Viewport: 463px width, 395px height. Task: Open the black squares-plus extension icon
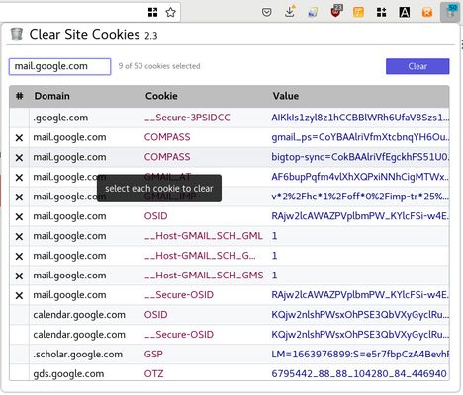(382, 12)
